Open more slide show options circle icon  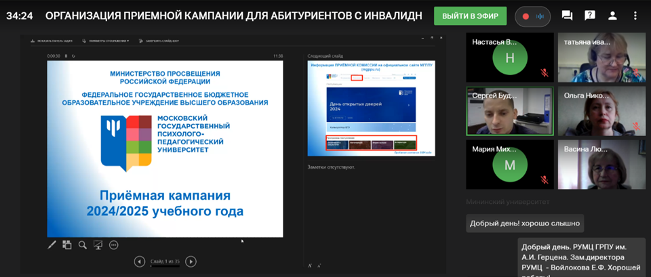(x=114, y=245)
